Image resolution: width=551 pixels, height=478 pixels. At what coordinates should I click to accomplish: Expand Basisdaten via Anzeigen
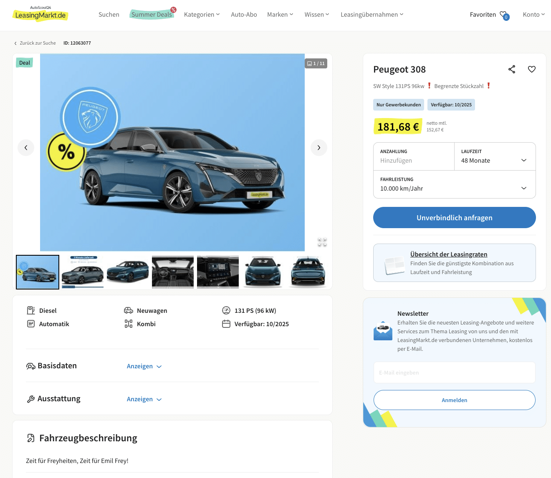tap(144, 366)
